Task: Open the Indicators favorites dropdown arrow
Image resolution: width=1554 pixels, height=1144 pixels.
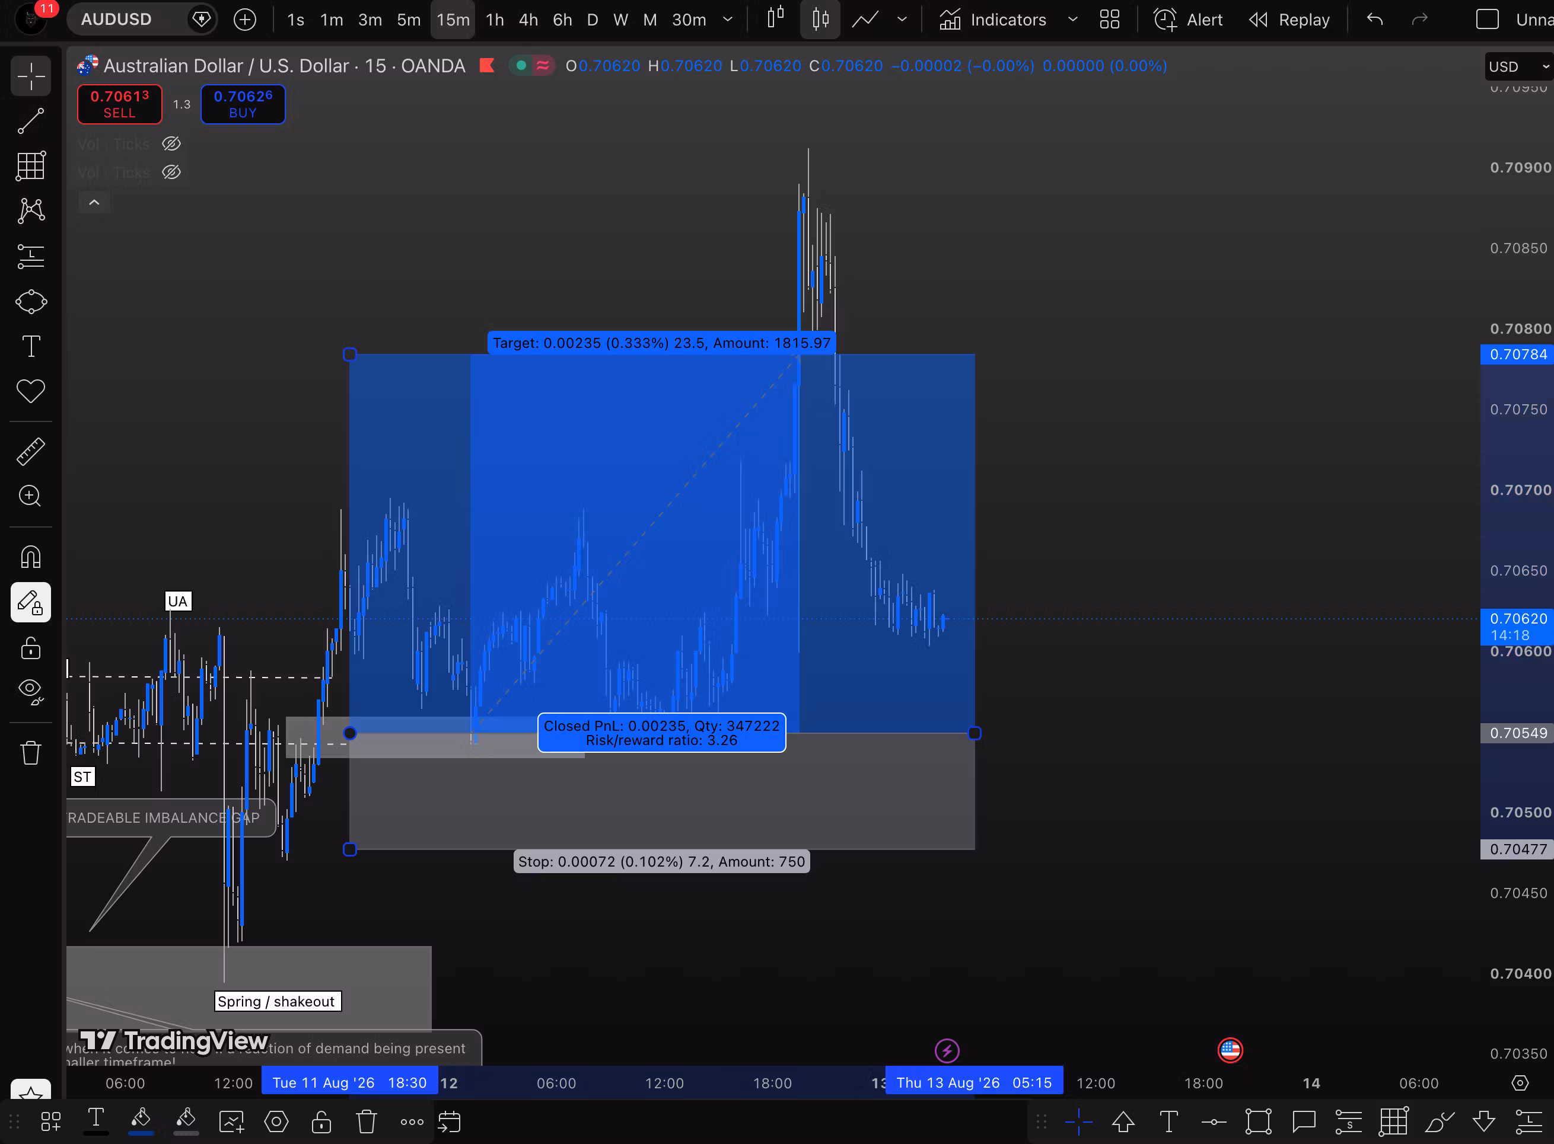Action: [x=1072, y=20]
